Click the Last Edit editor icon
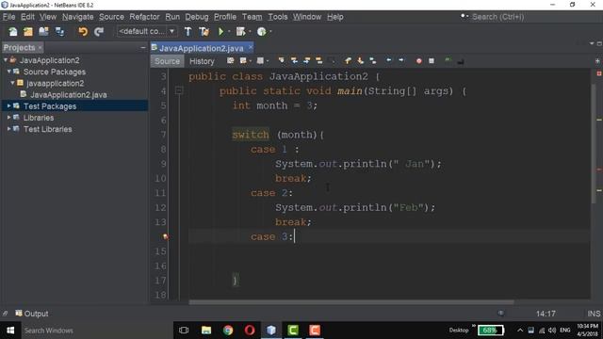 click(230, 60)
